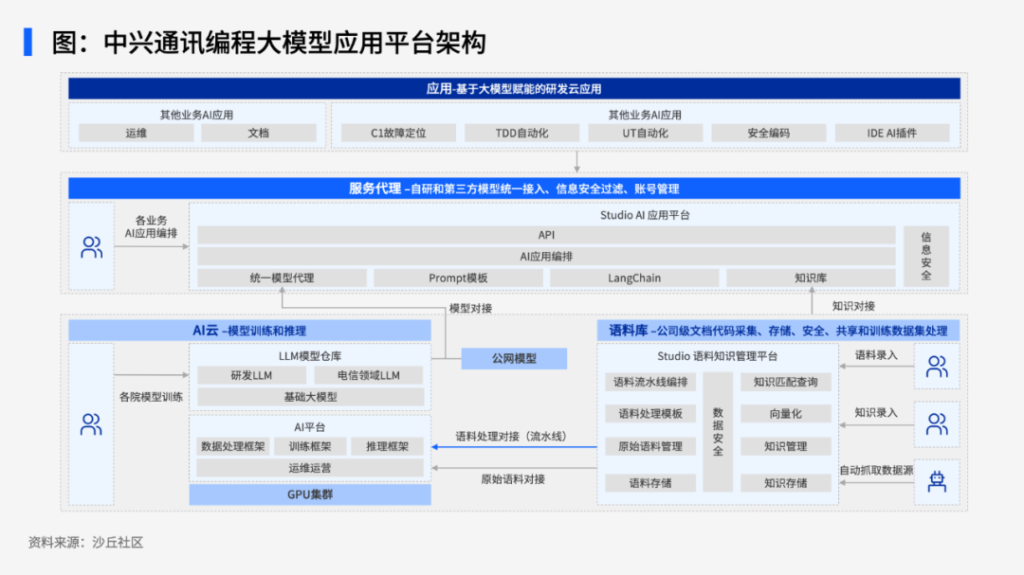Click the vertical 信息安全 box
The width and height of the screenshot is (1024, 575).
click(x=925, y=256)
